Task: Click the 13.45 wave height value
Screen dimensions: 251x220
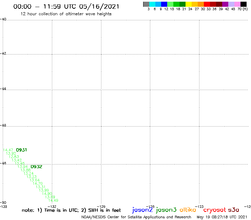Action: tap(20, 163)
